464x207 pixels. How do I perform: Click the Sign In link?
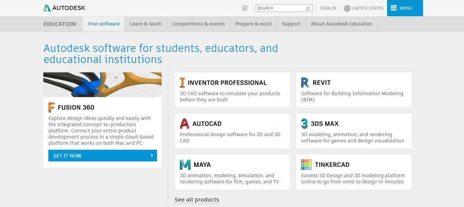tap(328, 8)
